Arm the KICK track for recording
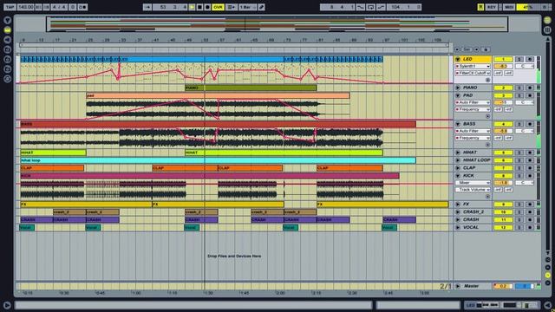The height and width of the screenshot is (312, 555). click(x=530, y=176)
